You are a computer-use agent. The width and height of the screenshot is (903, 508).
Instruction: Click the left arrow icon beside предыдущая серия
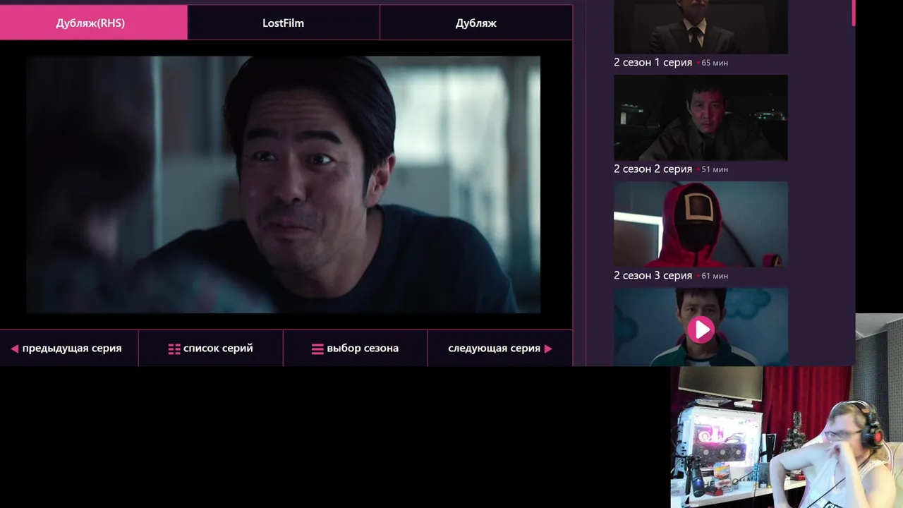coord(14,349)
